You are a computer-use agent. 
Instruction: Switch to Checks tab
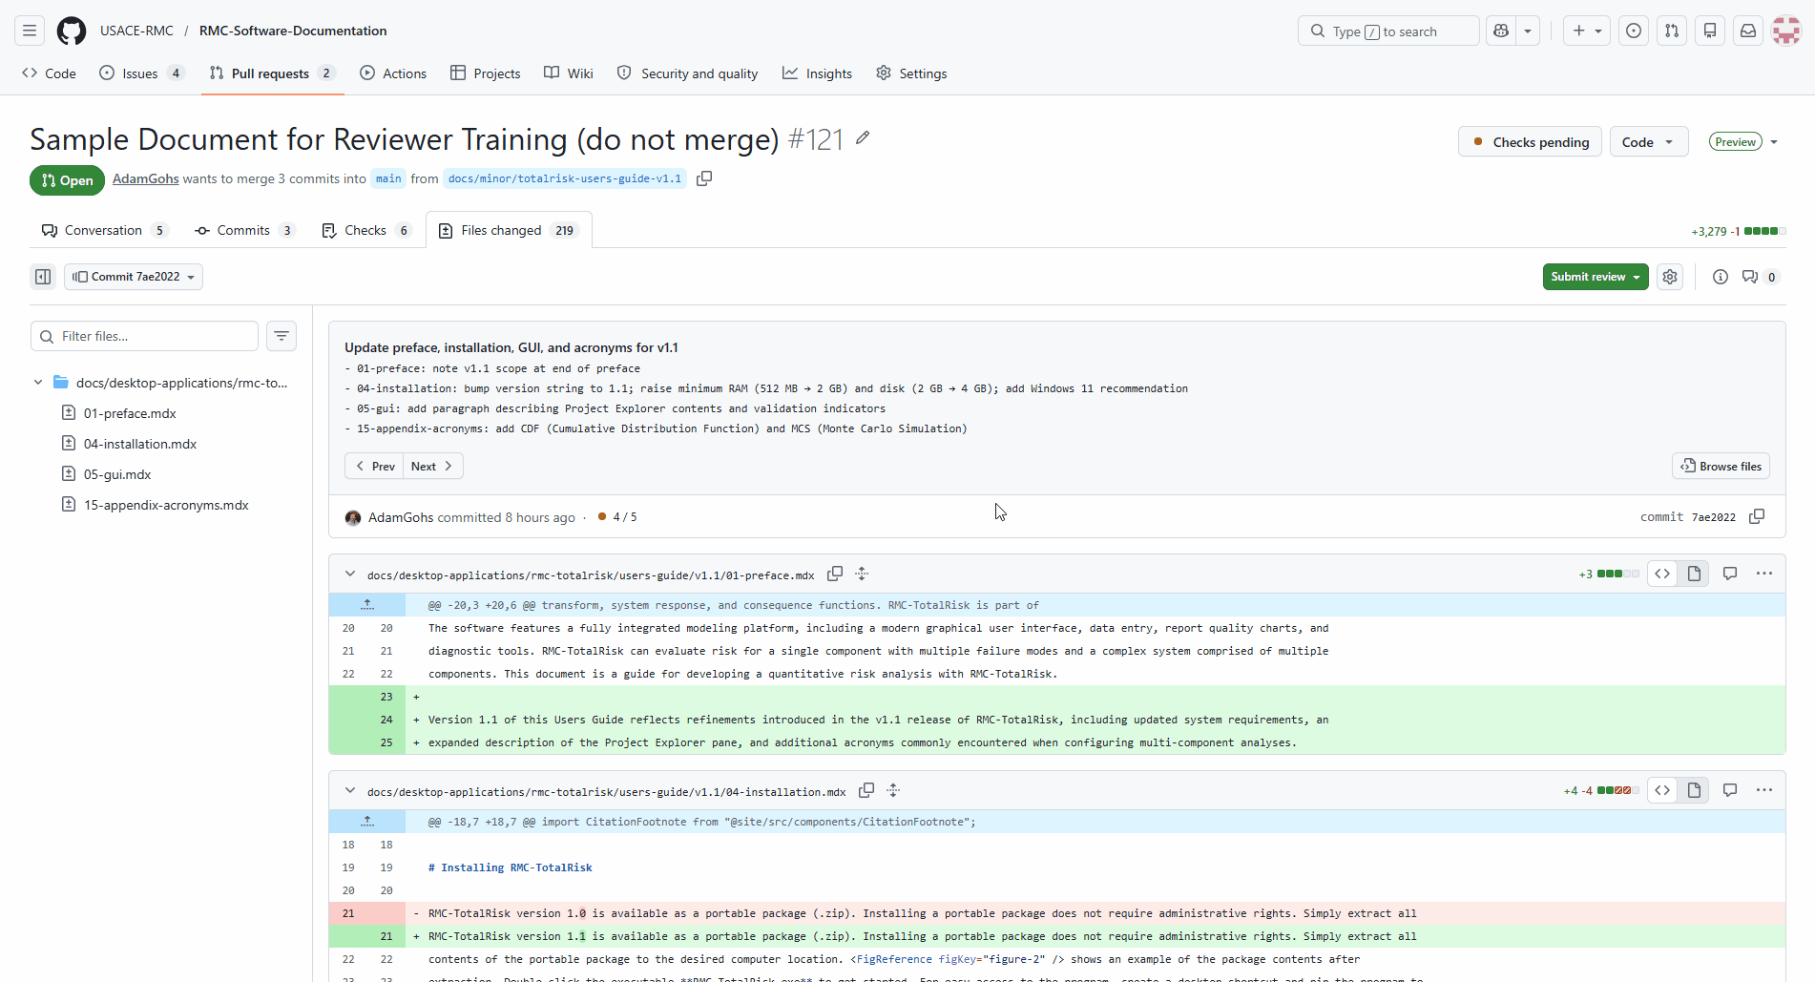[x=366, y=230]
